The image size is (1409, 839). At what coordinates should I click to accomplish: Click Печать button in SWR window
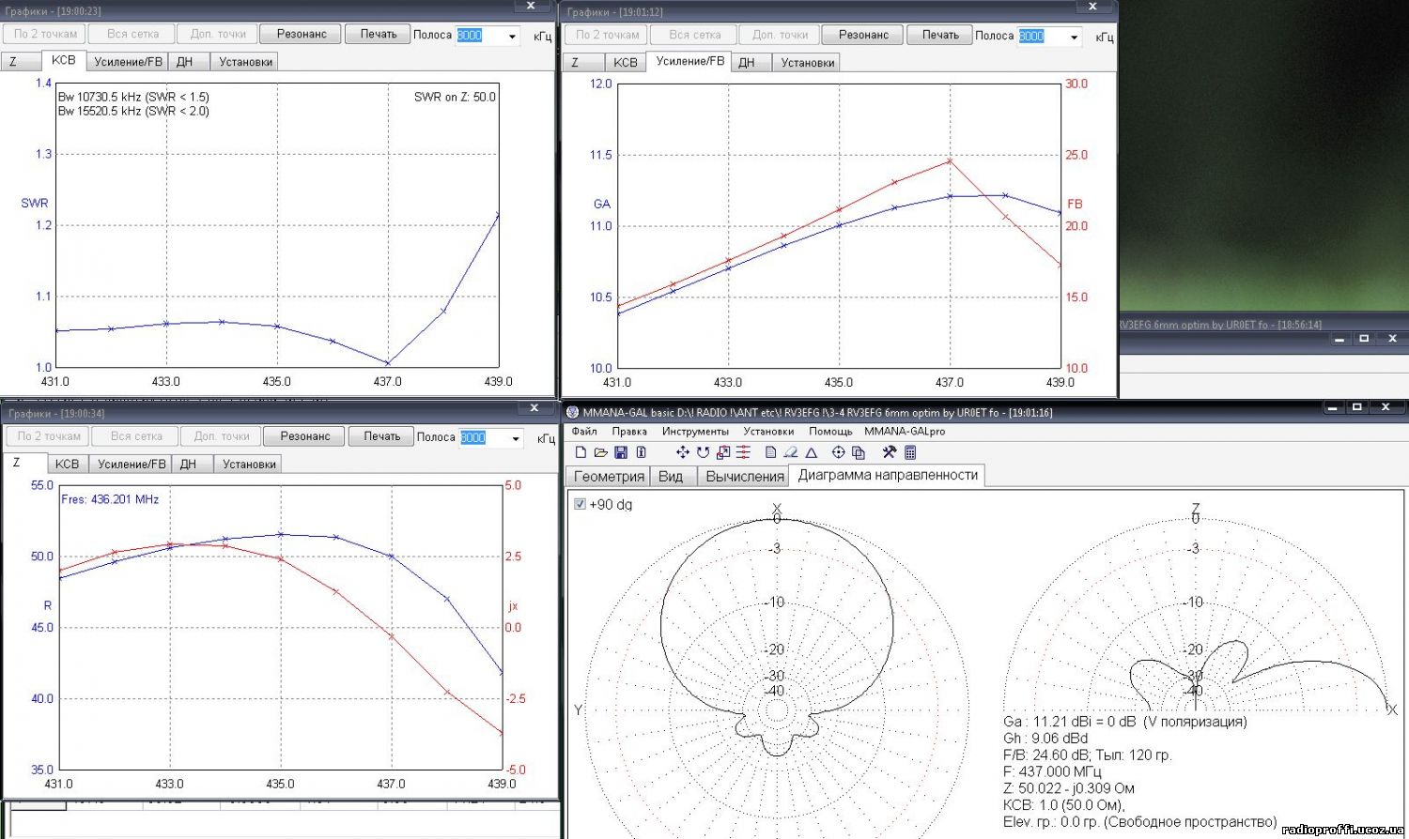tap(379, 34)
